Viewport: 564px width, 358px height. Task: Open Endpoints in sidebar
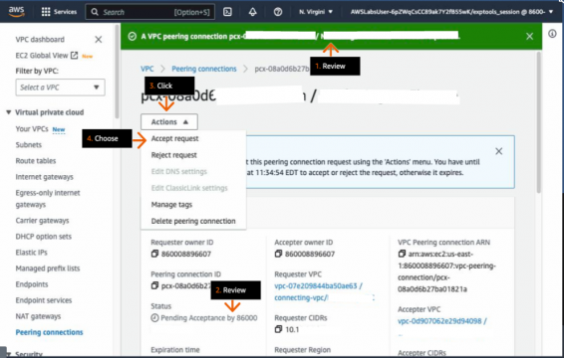tap(32, 284)
